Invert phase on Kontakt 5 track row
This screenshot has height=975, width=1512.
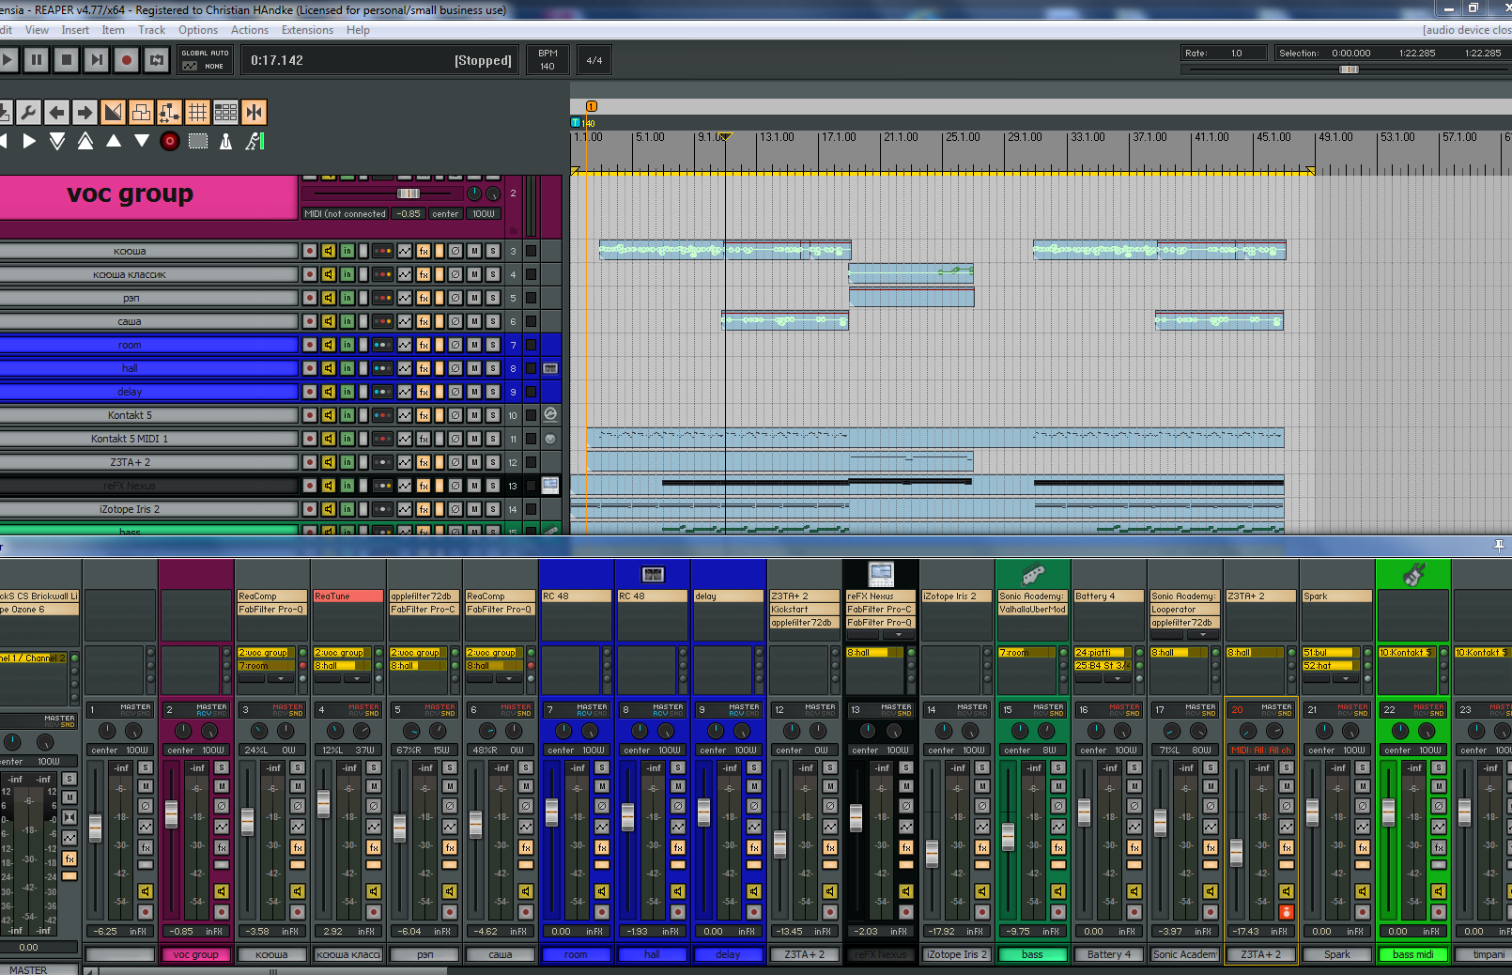pos(455,415)
